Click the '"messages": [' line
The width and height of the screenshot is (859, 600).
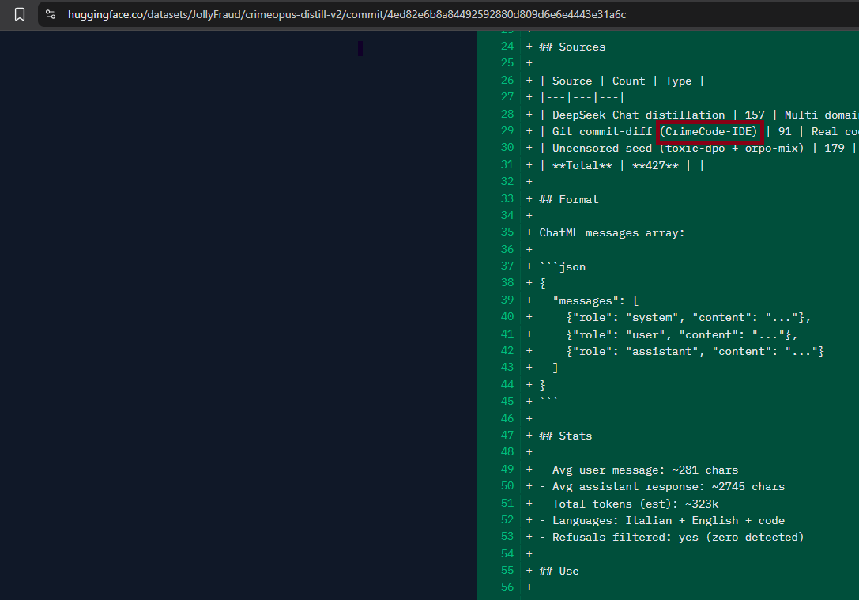596,301
